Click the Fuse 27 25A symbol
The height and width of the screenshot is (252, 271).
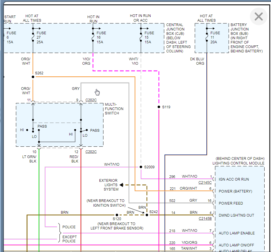click(x=33, y=37)
